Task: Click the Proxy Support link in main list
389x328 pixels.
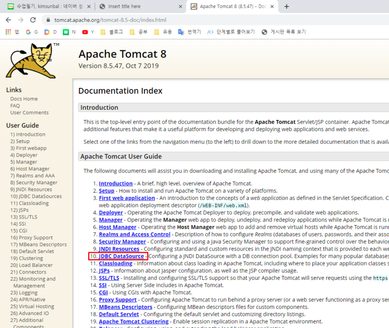Action: pyautogui.click(x=118, y=300)
